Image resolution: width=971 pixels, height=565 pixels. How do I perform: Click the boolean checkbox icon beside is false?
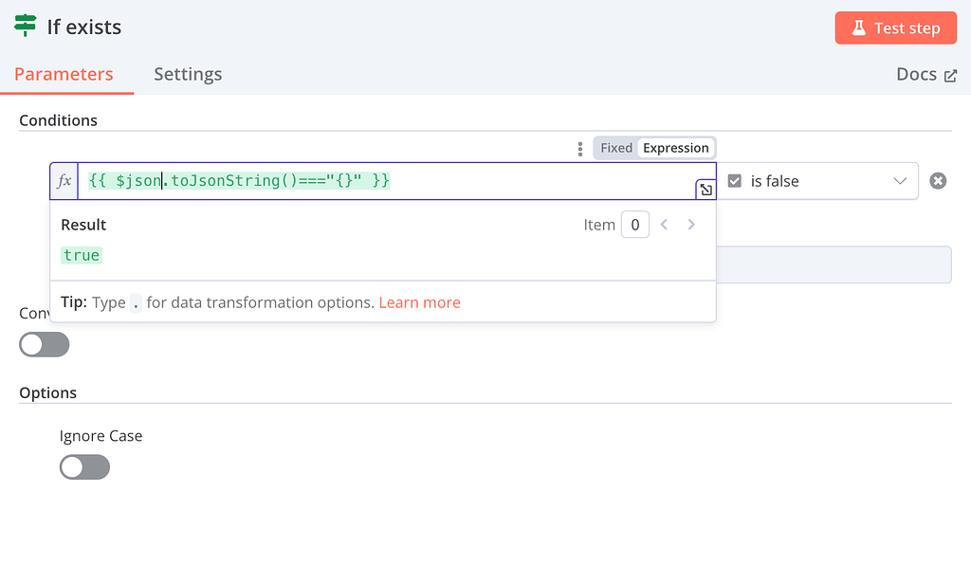pyautogui.click(x=735, y=181)
